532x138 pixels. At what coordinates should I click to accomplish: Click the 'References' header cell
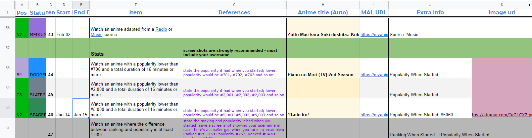tap(234, 13)
